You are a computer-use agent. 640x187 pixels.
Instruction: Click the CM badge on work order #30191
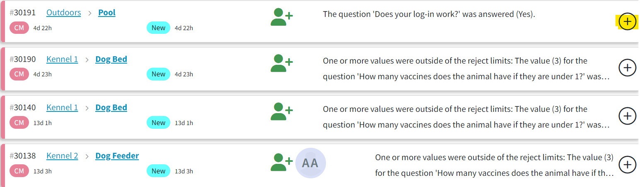pos(19,28)
